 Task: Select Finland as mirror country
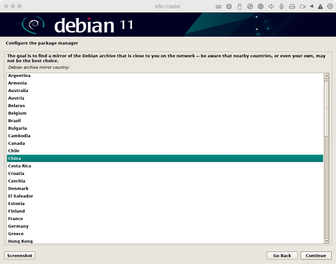click(x=165, y=211)
